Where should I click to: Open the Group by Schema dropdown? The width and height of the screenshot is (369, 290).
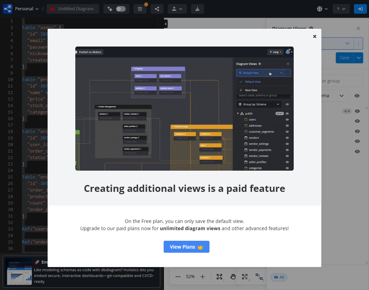point(335,96)
